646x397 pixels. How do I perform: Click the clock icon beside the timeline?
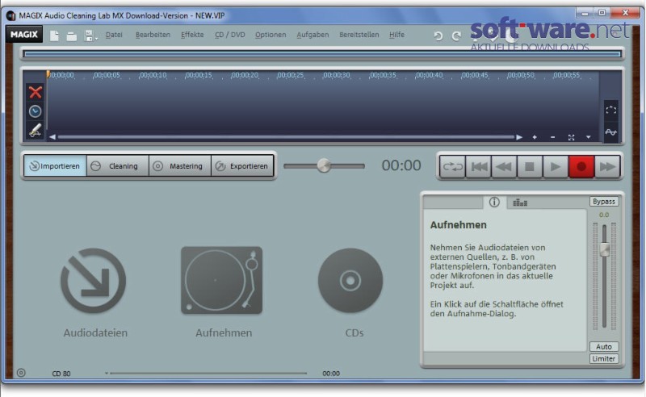[35, 111]
